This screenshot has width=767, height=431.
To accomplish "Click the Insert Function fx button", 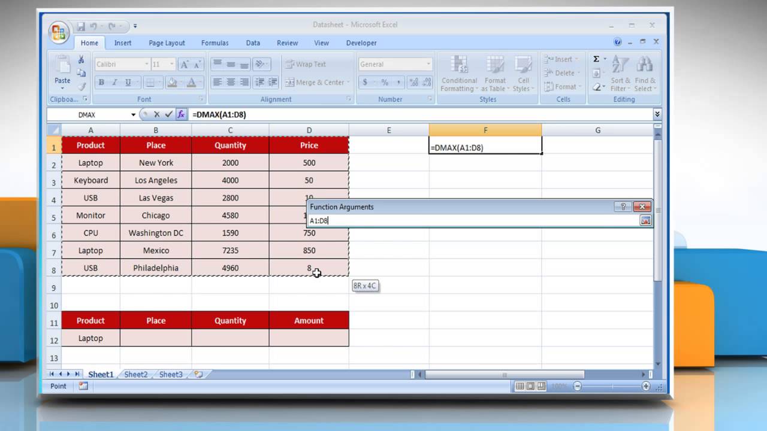I will point(181,114).
